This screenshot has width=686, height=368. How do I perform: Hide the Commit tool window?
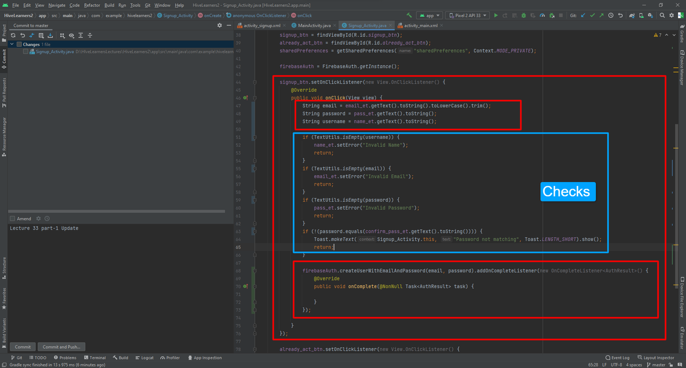229,25
